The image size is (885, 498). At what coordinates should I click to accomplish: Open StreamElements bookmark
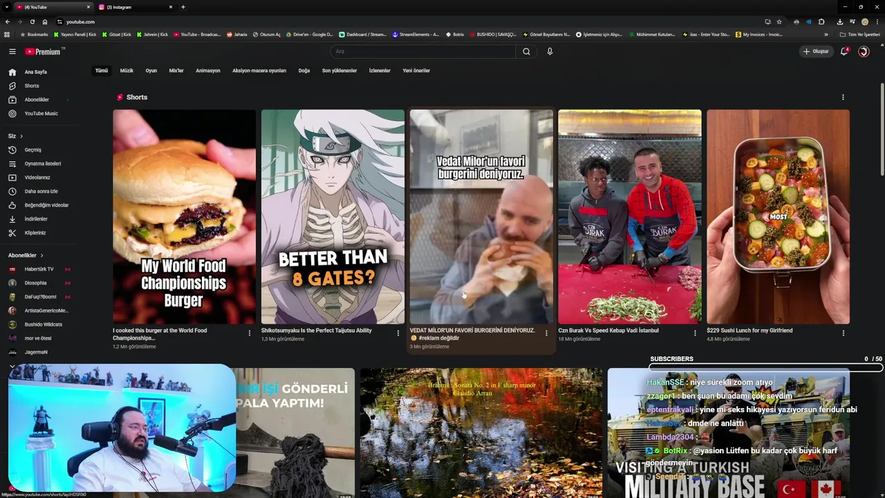416,35
